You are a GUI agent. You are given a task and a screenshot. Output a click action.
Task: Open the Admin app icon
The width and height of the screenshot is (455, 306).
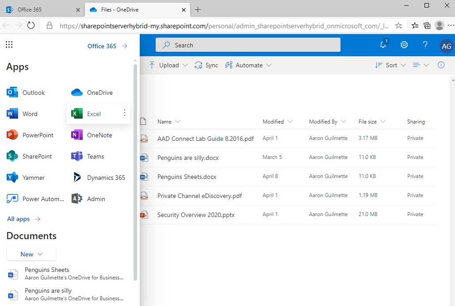[x=77, y=199]
